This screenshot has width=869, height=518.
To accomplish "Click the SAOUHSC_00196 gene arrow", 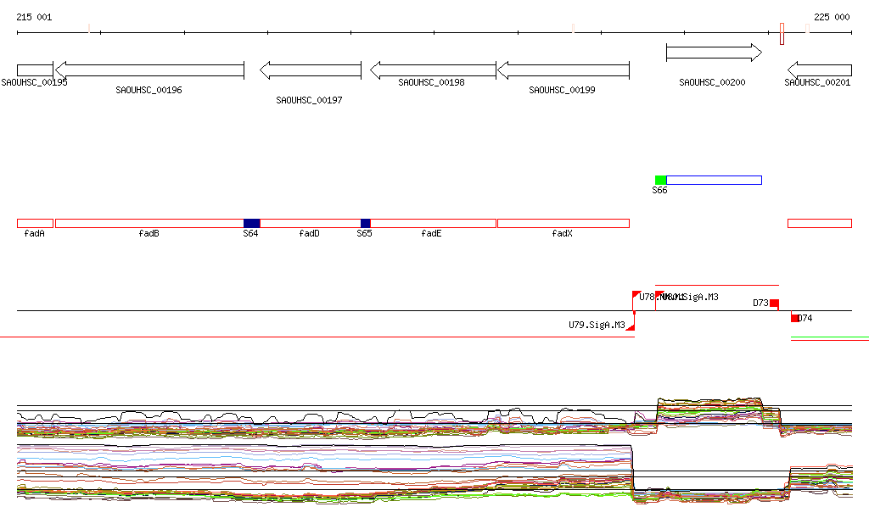I will (x=149, y=70).
